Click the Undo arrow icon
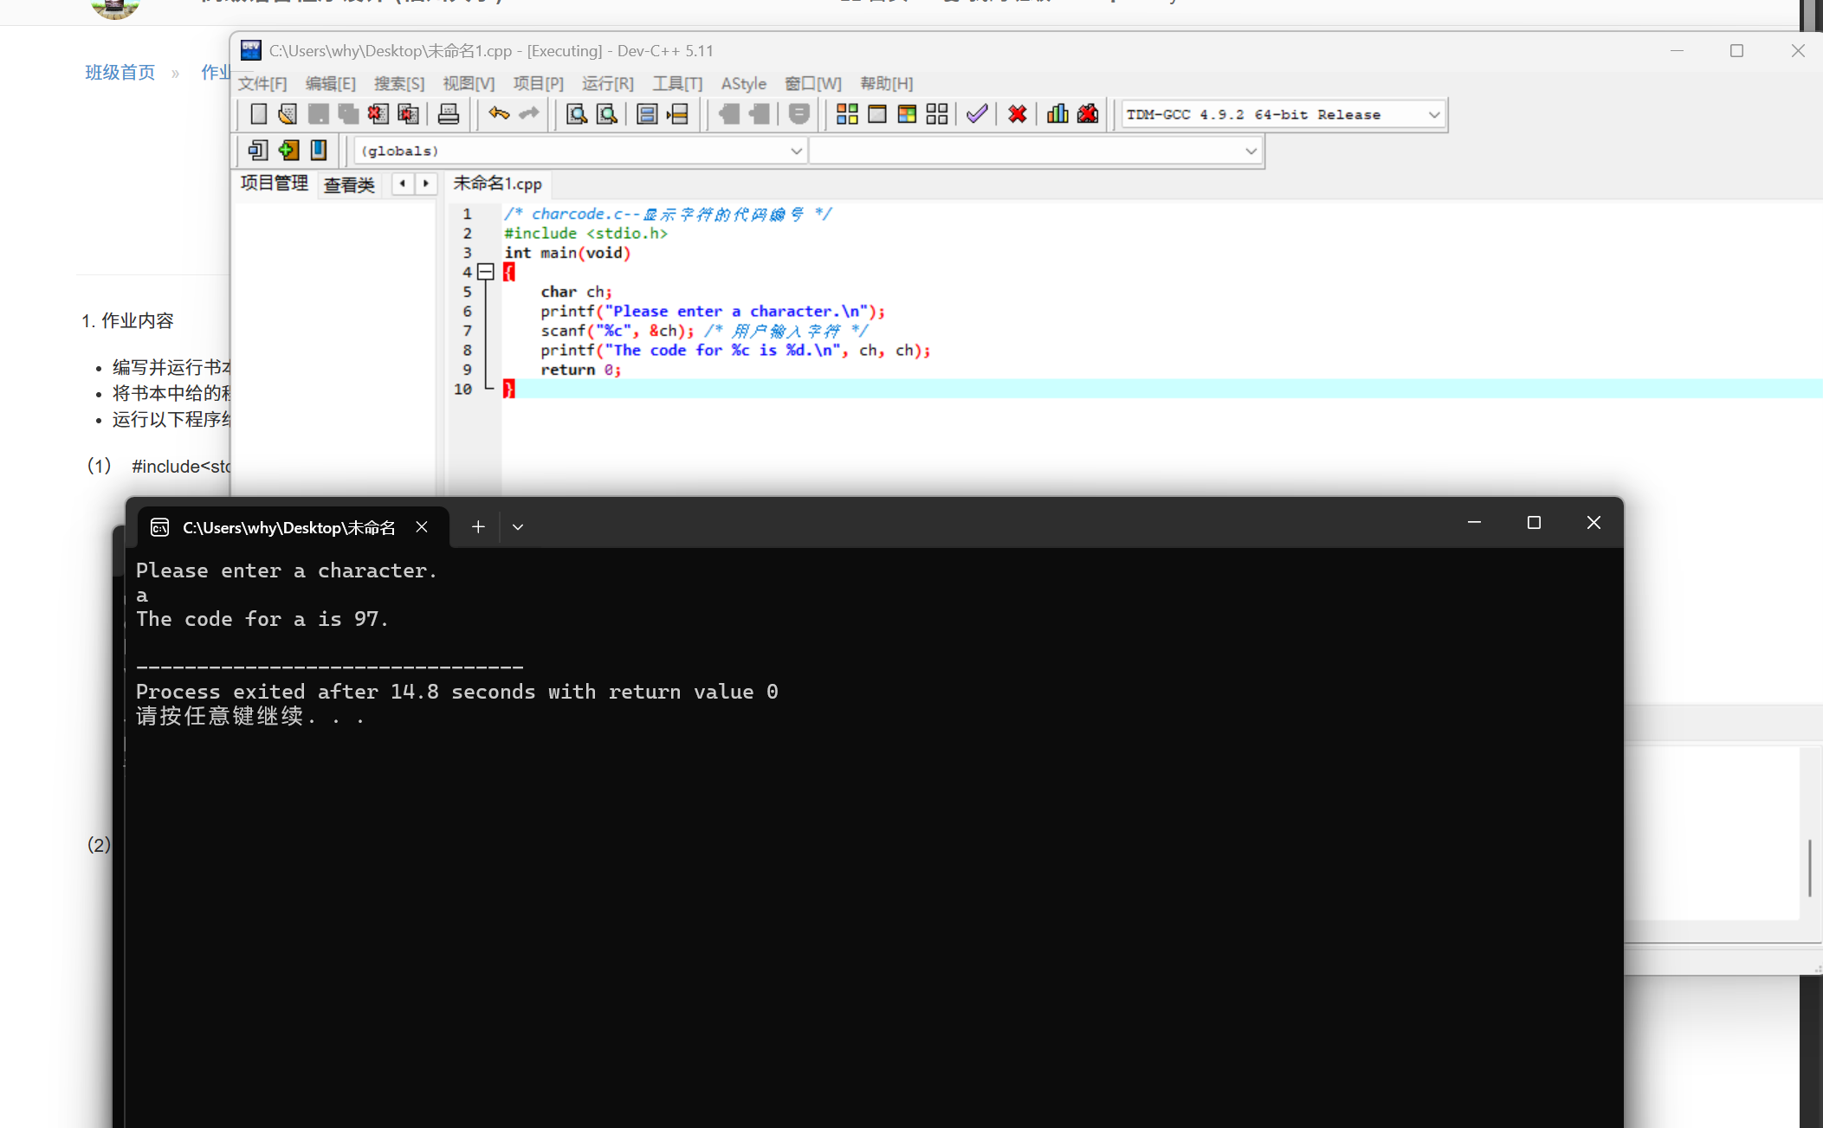 tap(498, 113)
